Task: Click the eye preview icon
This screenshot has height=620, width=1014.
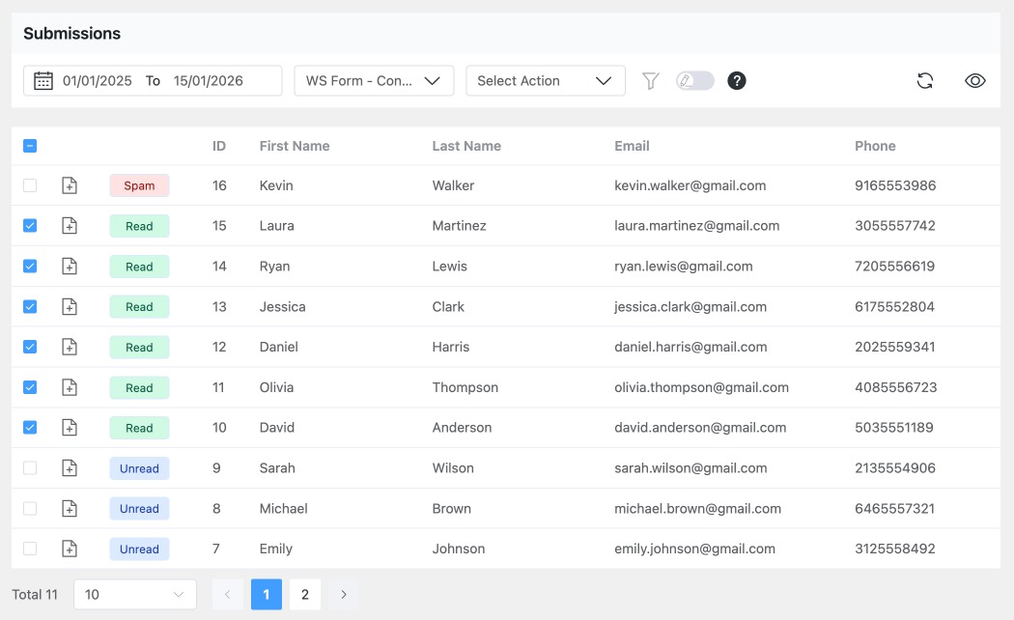Action: pyautogui.click(x=975, y=80)
